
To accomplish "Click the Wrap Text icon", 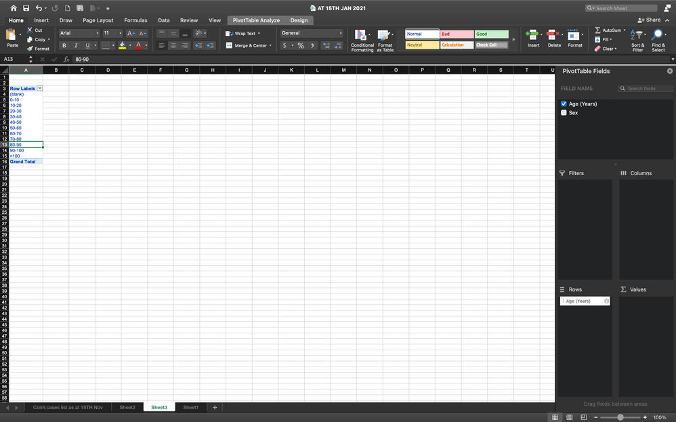I will point(230,32).
